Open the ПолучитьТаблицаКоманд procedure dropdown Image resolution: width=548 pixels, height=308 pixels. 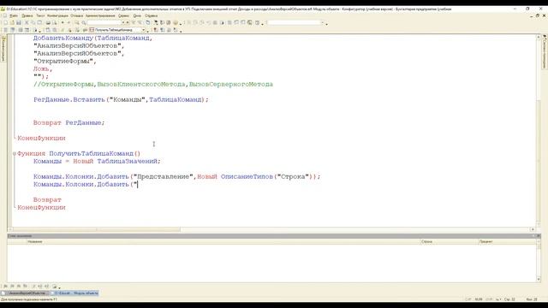[x=143, y=30]
